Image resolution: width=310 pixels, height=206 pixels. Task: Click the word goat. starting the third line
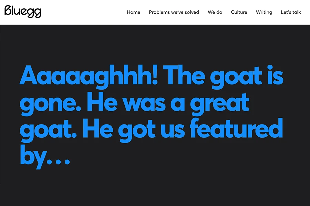pos(48,130)
